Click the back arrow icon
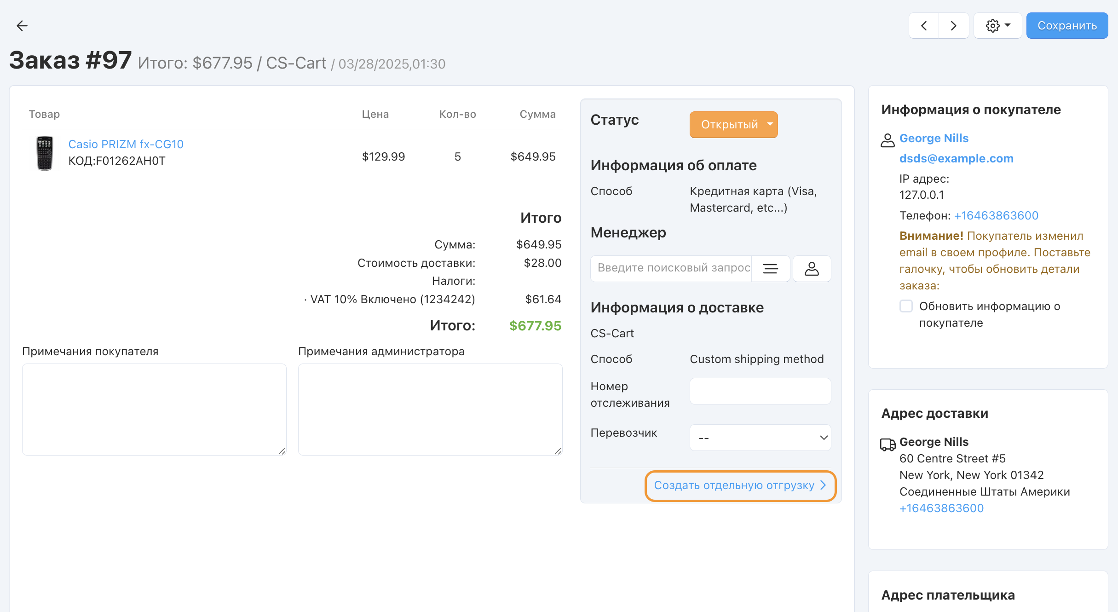 pos(22,26)
